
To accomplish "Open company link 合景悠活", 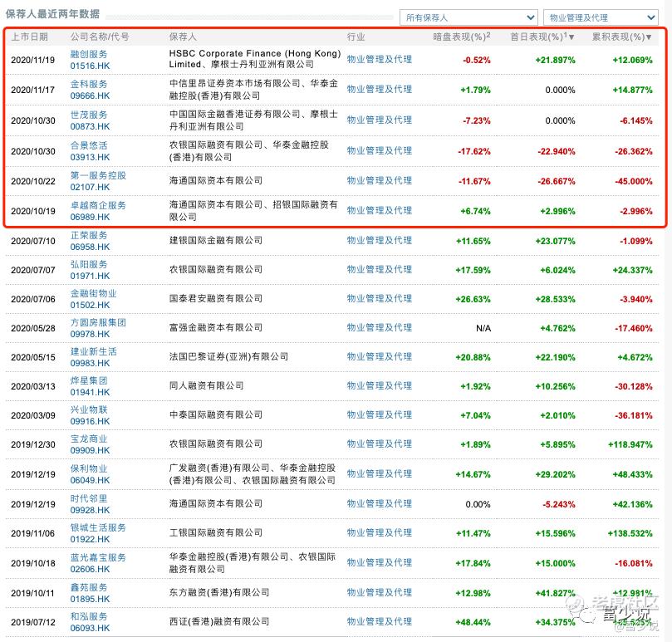I will coord(89,145).
